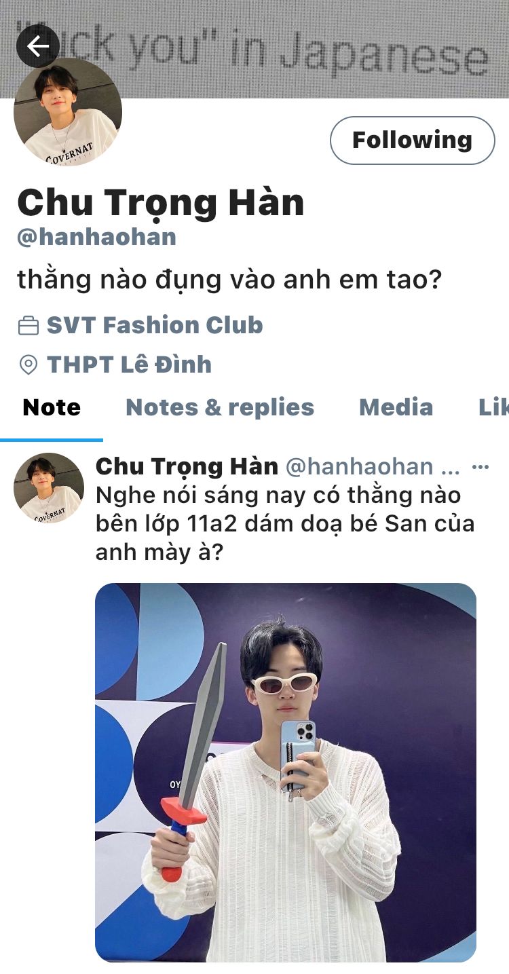This screenshot has height=974, width=509.
Task: Click the location pin icon beside THPT Lê Đình
Action: click(28, 365)
